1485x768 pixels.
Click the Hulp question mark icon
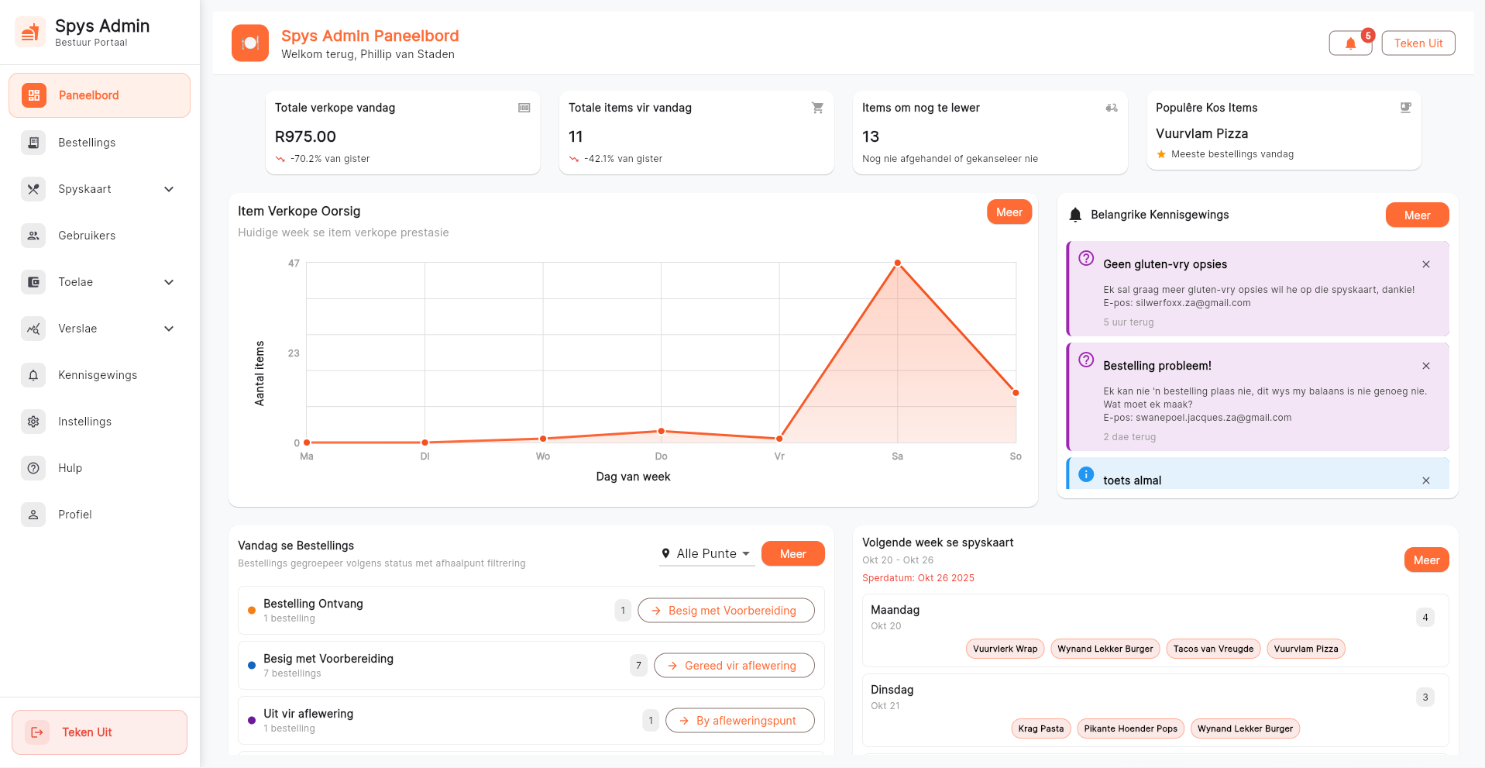coord(33,468)
